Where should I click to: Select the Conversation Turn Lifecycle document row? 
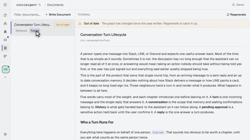pyautogui.click(x=43, y=27)
